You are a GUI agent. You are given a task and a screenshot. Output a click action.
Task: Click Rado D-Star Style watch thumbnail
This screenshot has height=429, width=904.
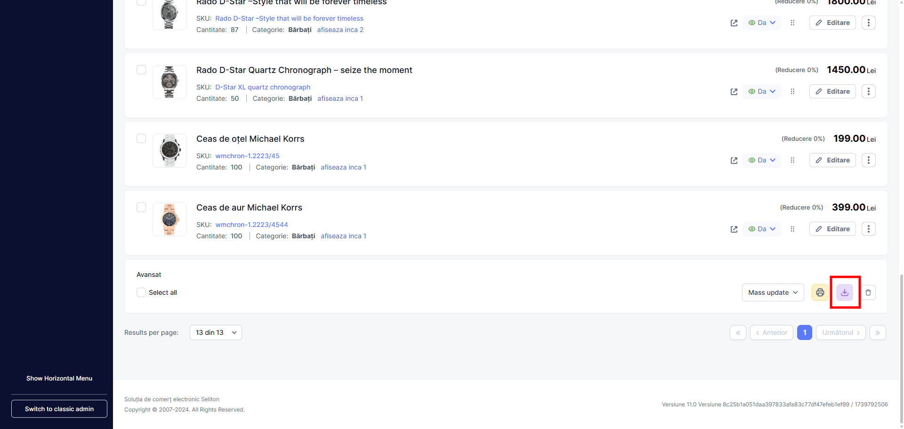(x=169, y=15)
